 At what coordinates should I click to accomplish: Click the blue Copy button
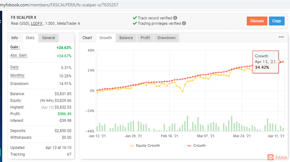pyautogui.click(x=277, y=21)
